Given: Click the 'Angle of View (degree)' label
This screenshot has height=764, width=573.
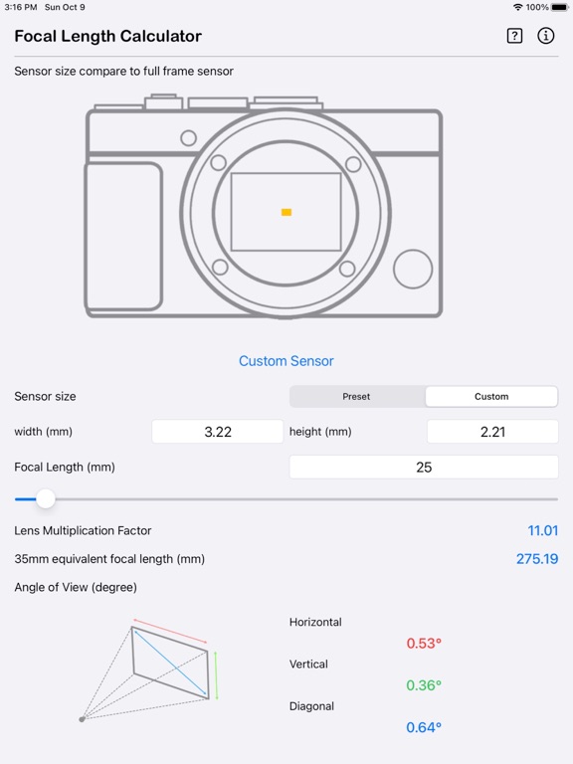Looking at the screenshot, I should [x=76, y=587].
